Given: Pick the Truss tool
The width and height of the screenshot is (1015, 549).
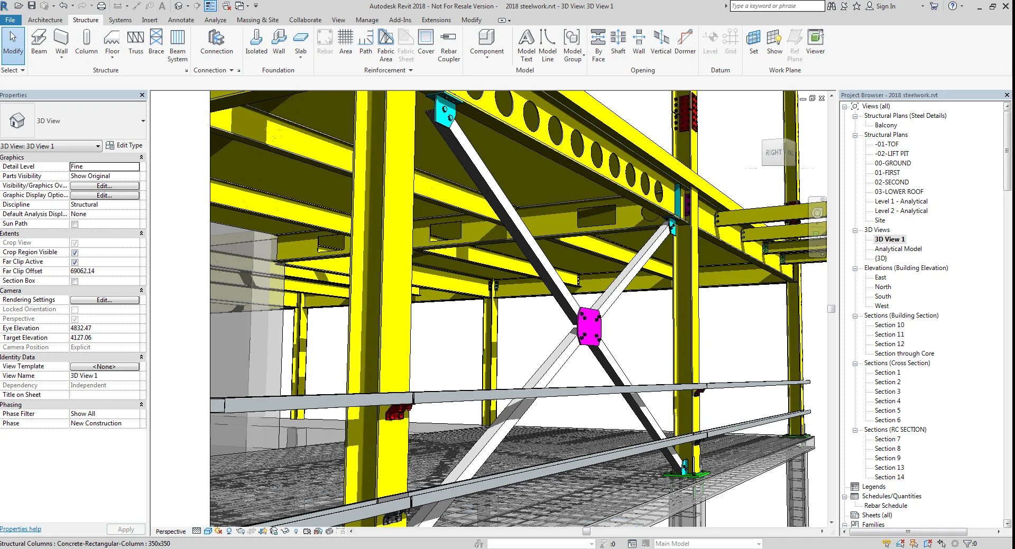Looking at the screenshot, I should coord(135,42).
